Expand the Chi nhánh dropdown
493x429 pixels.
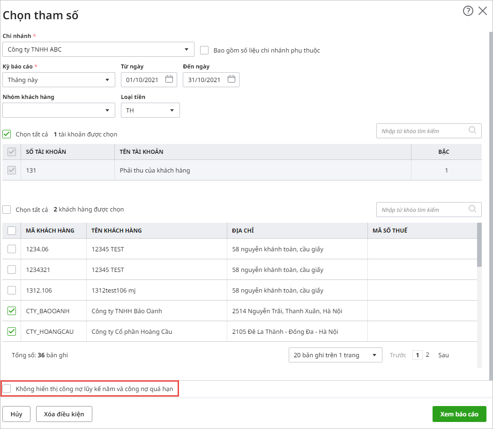click(x=186, y=49)
